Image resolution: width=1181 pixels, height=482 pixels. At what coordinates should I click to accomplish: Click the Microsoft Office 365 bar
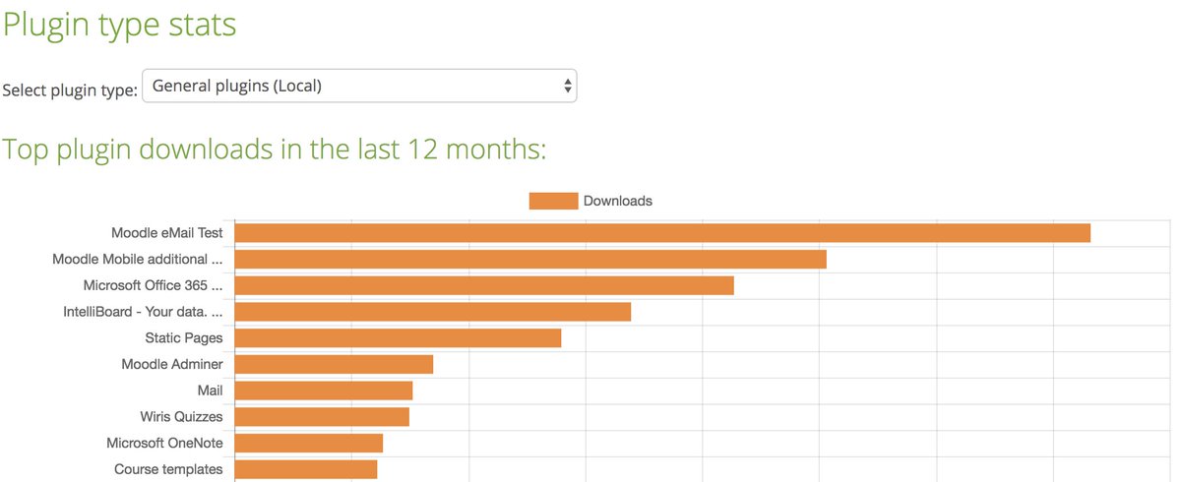(x=484, y=285)
